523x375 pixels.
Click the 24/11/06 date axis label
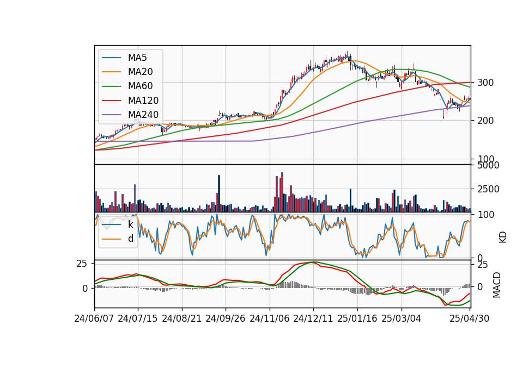click(270, 318)
